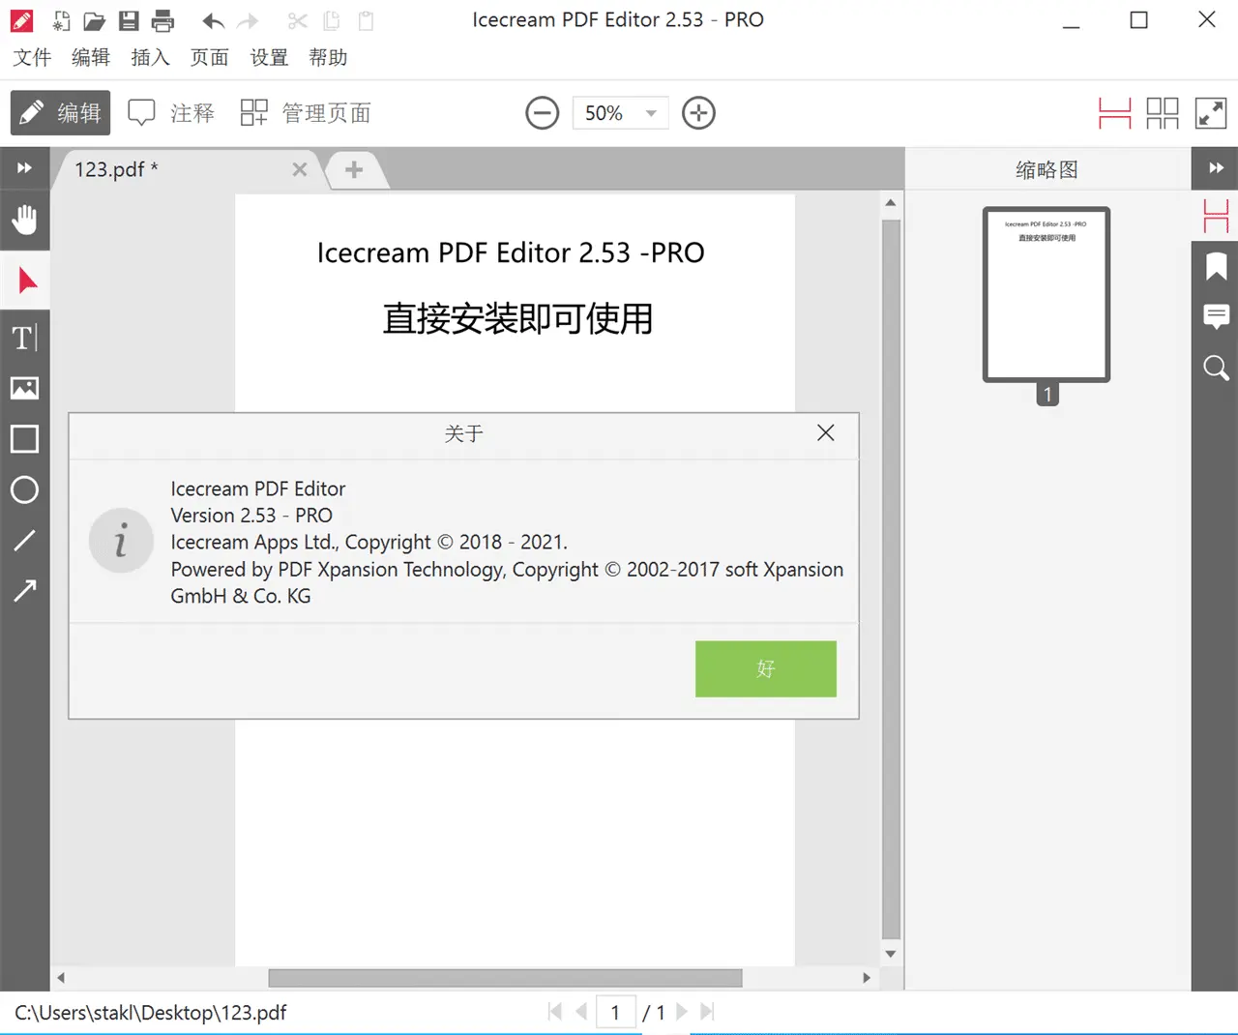The width and height of the screenshot is (1238, 1035).
Task: Pick the Arrow drawing tool
Action: click(x=24, y=590)
